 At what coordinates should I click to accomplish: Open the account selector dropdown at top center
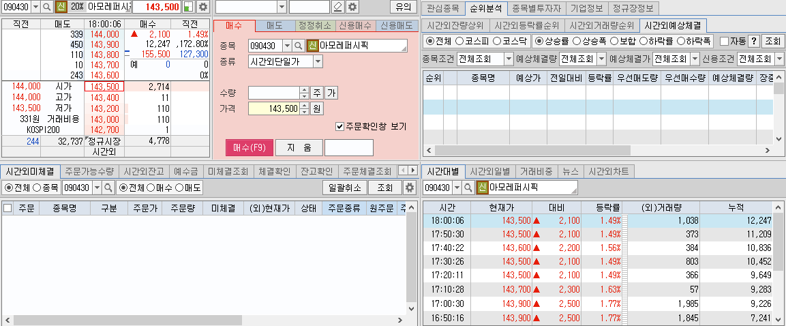coord(282,7)
